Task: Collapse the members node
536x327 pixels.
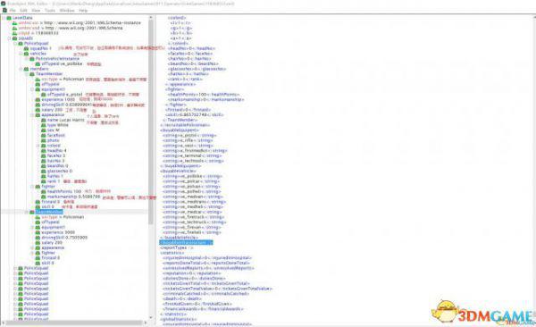Action: (21, 69)
